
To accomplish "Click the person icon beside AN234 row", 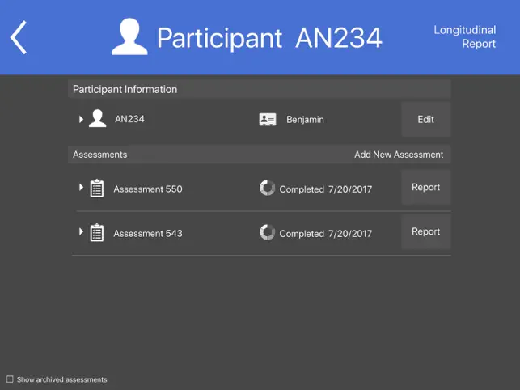I will coord(98,118).
